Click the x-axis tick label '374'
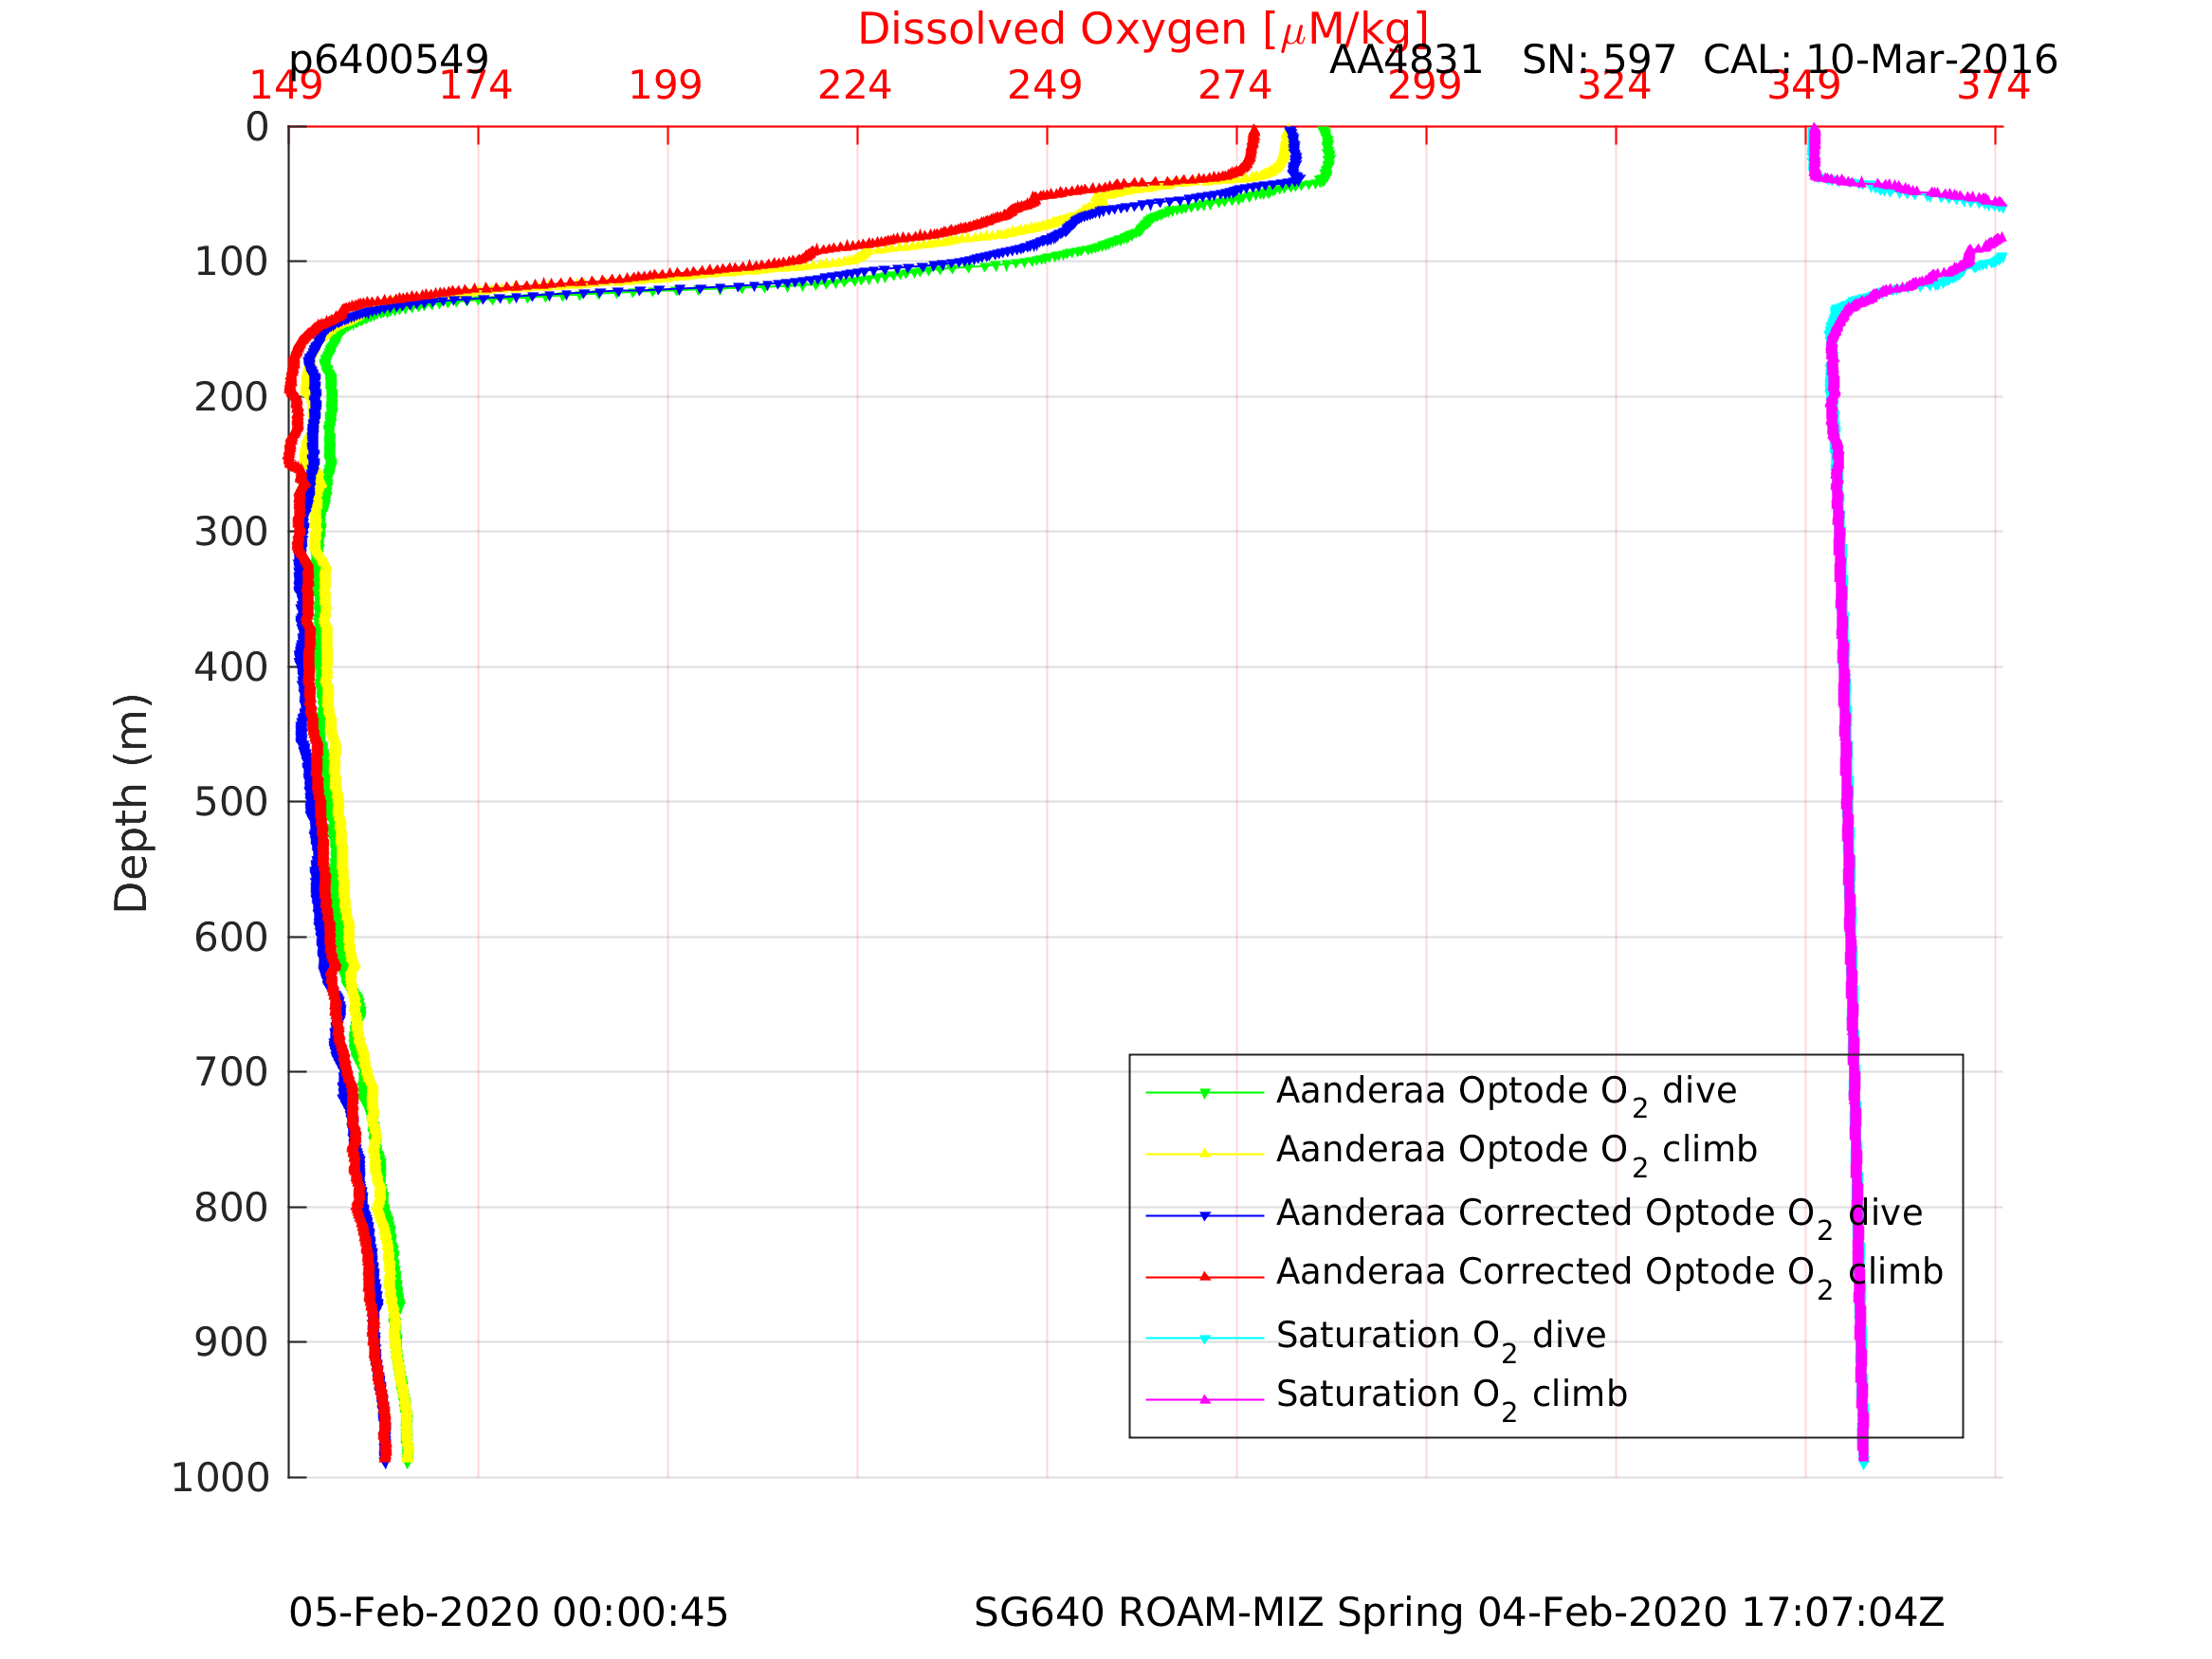The image size is (2212, 1659). (x=1994, y=86)
